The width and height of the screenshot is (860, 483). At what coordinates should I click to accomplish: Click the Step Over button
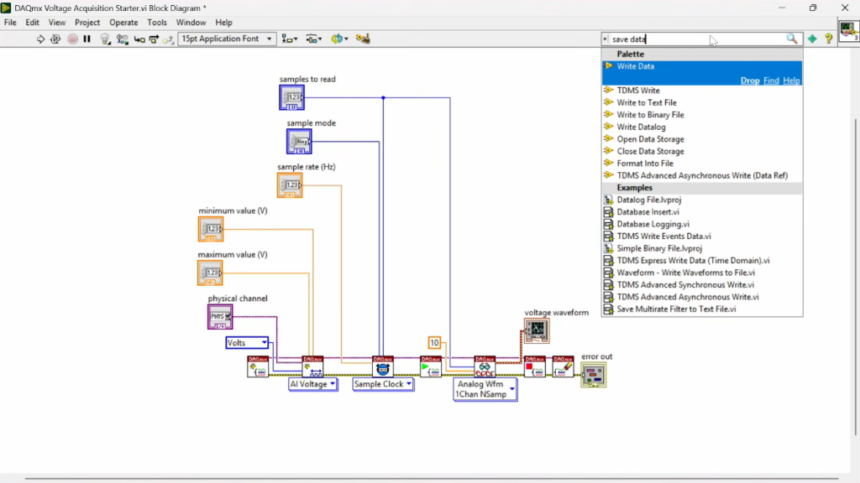(x=155, y=39)
